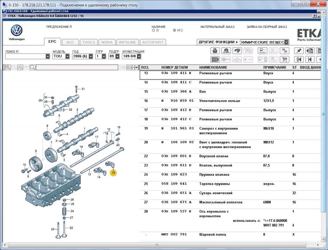Click the НАИМЕНОВАНИЕ column header
328x250 pixels.
point(213,67)
